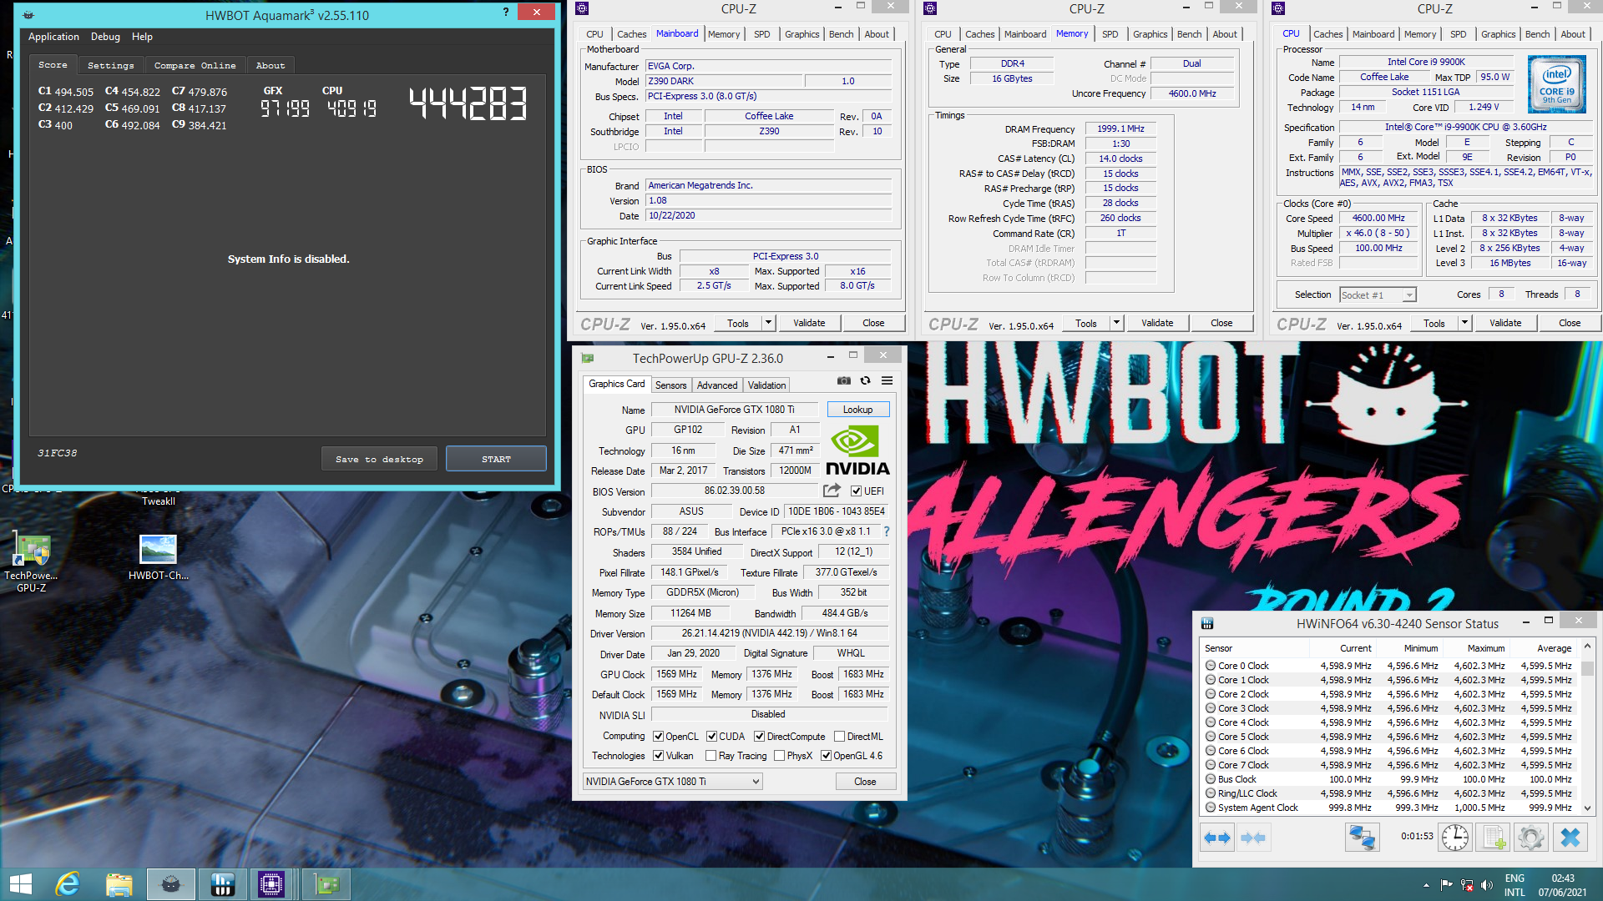Switch to Sensors tab in GPU-Z
This screenshot has height=901, width=1603.
[x=670, y=385]
